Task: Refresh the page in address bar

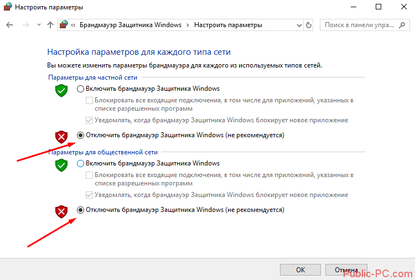Action: pos(309,25)
